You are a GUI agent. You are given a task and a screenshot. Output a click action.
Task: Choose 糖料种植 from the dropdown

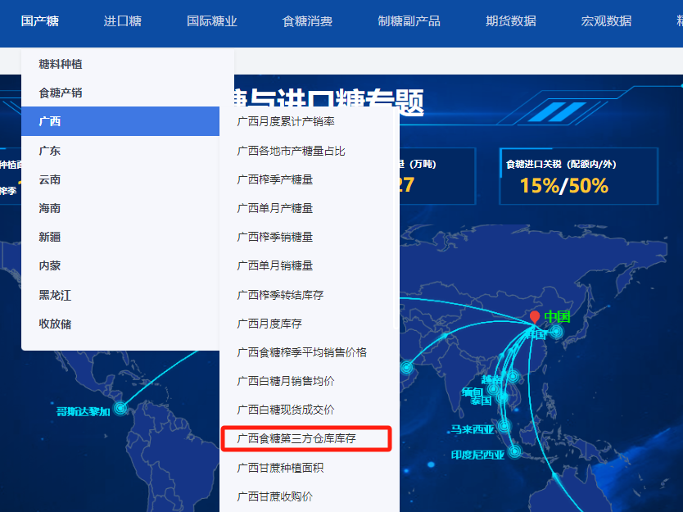(x=61, y=64)
